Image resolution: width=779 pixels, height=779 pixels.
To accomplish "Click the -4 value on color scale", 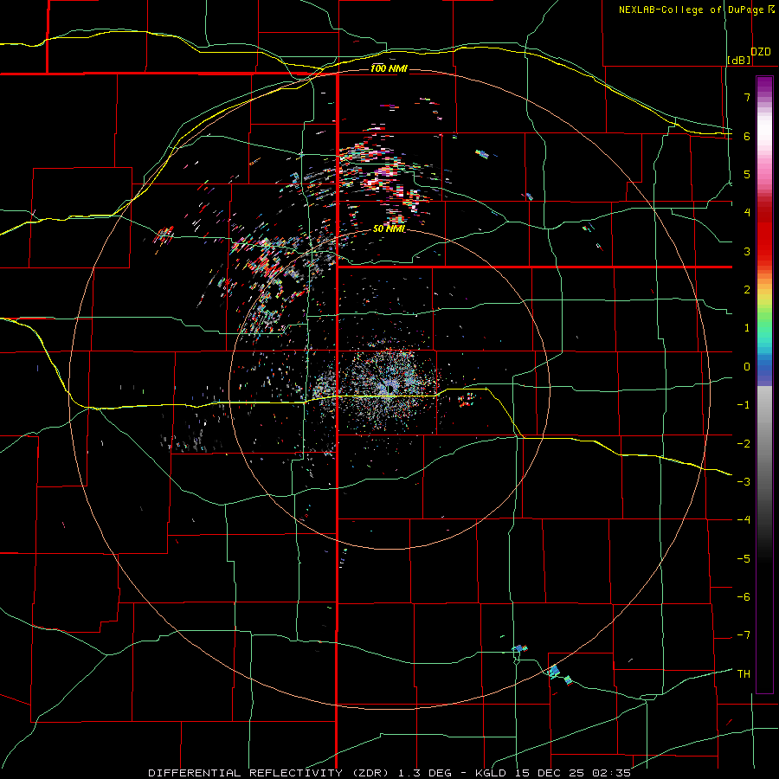I will click(744, 520).
